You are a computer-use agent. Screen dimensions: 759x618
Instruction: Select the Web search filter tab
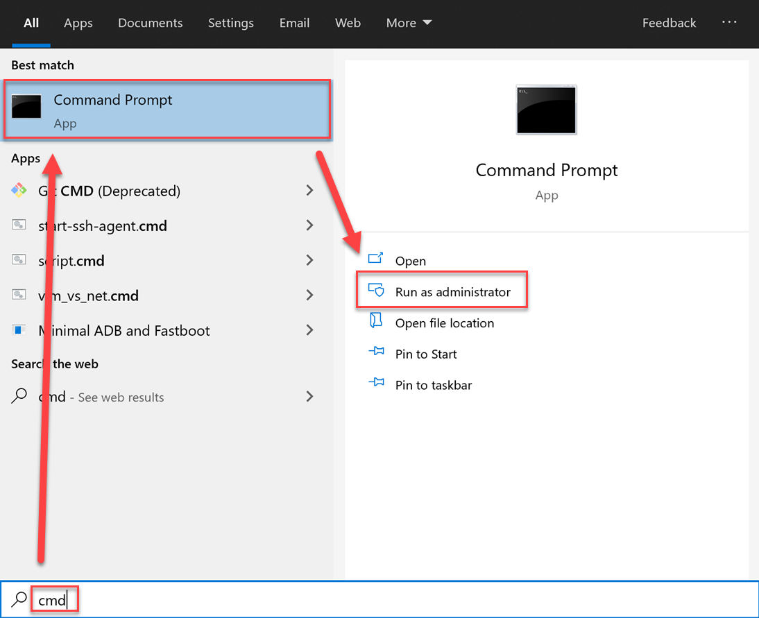[x=348, y=23]
